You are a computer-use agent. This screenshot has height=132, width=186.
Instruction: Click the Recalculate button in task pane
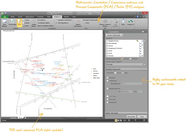click(x=131, y=117)
